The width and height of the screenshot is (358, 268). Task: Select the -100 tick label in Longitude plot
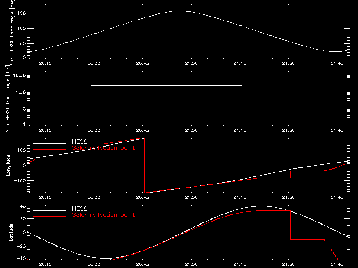point(20,180)
